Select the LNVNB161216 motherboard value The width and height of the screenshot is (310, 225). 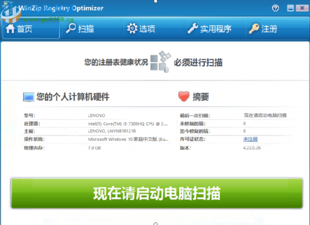[112, 131]
